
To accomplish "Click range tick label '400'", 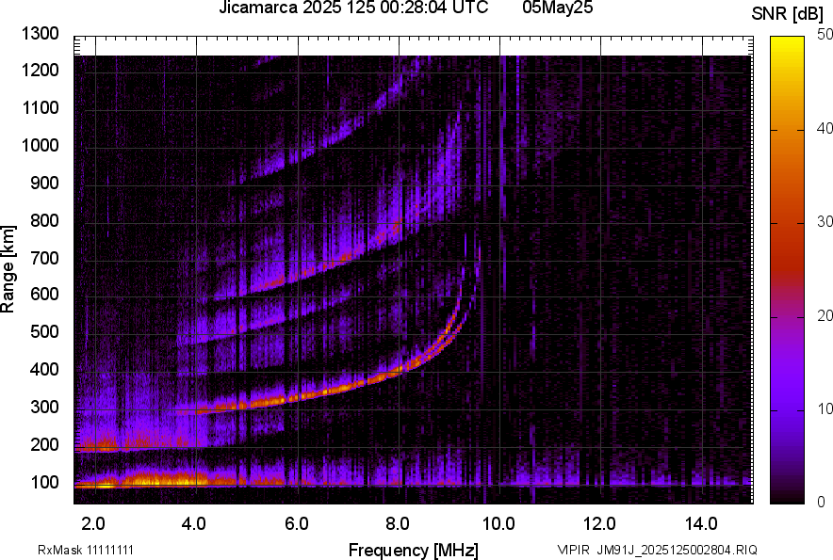I will coord(44,370).
